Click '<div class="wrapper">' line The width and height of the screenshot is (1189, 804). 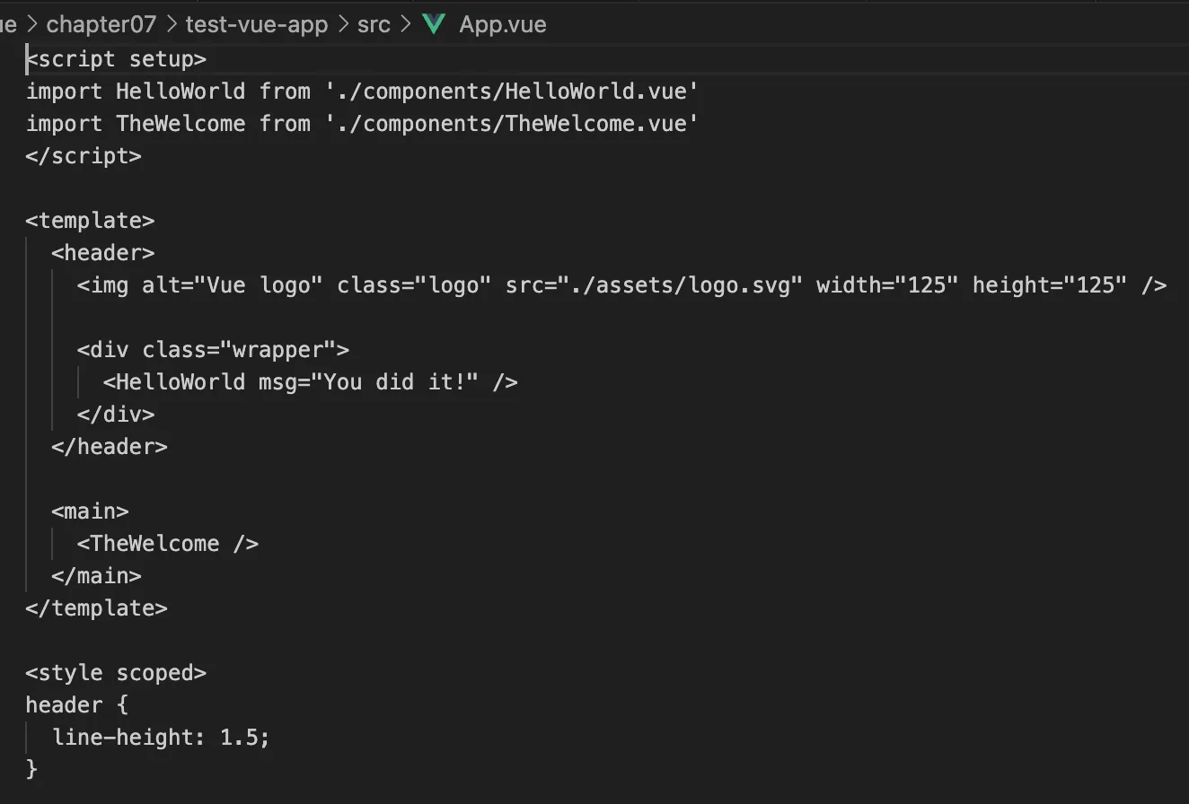213,350
